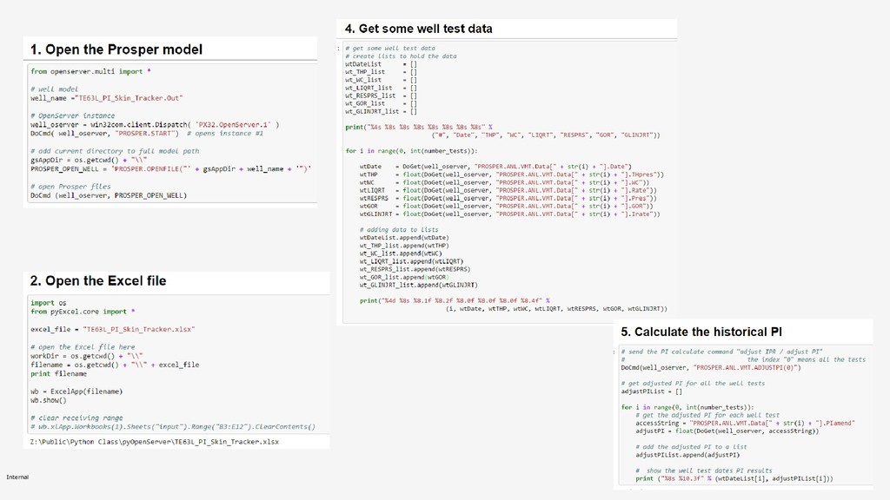Viewport: 890px width, 500px height.
Task: Click the win32com.client.Dispatch code line
Action: (x=155, y=125)
